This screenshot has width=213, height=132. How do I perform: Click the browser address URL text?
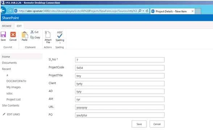pos(78,11)
